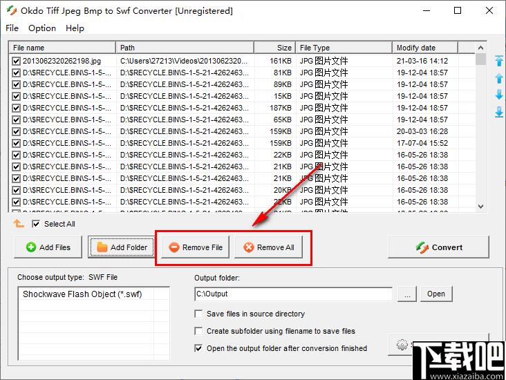Image resolution: width=506 pixels, height=380 pixels.
Task: Uncheck the 81KB file row checkbox
Action: pos(16,73)
